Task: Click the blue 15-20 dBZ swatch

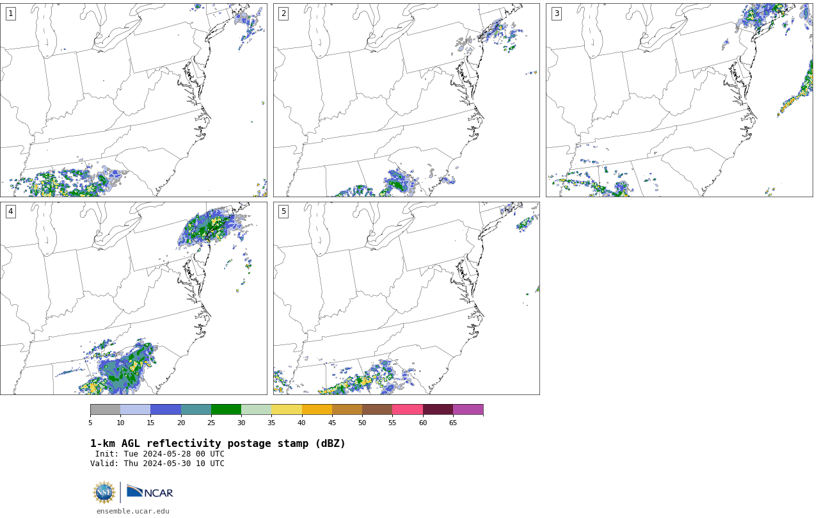Action: (166, 410)
